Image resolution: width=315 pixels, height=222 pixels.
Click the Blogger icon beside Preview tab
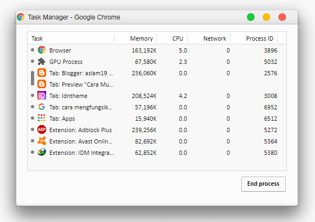[x=42, y=84]
